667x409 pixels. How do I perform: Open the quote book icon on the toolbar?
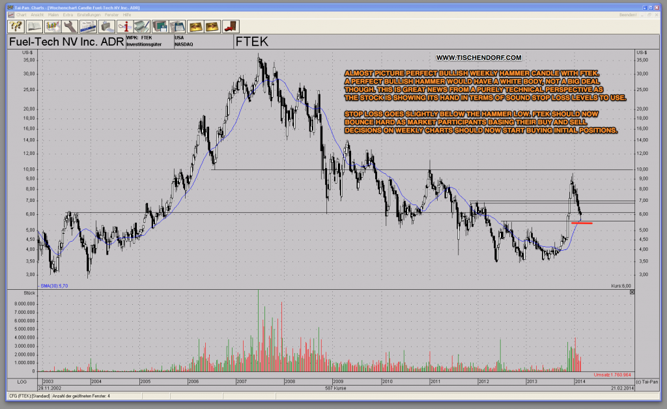tap(33, 26)
